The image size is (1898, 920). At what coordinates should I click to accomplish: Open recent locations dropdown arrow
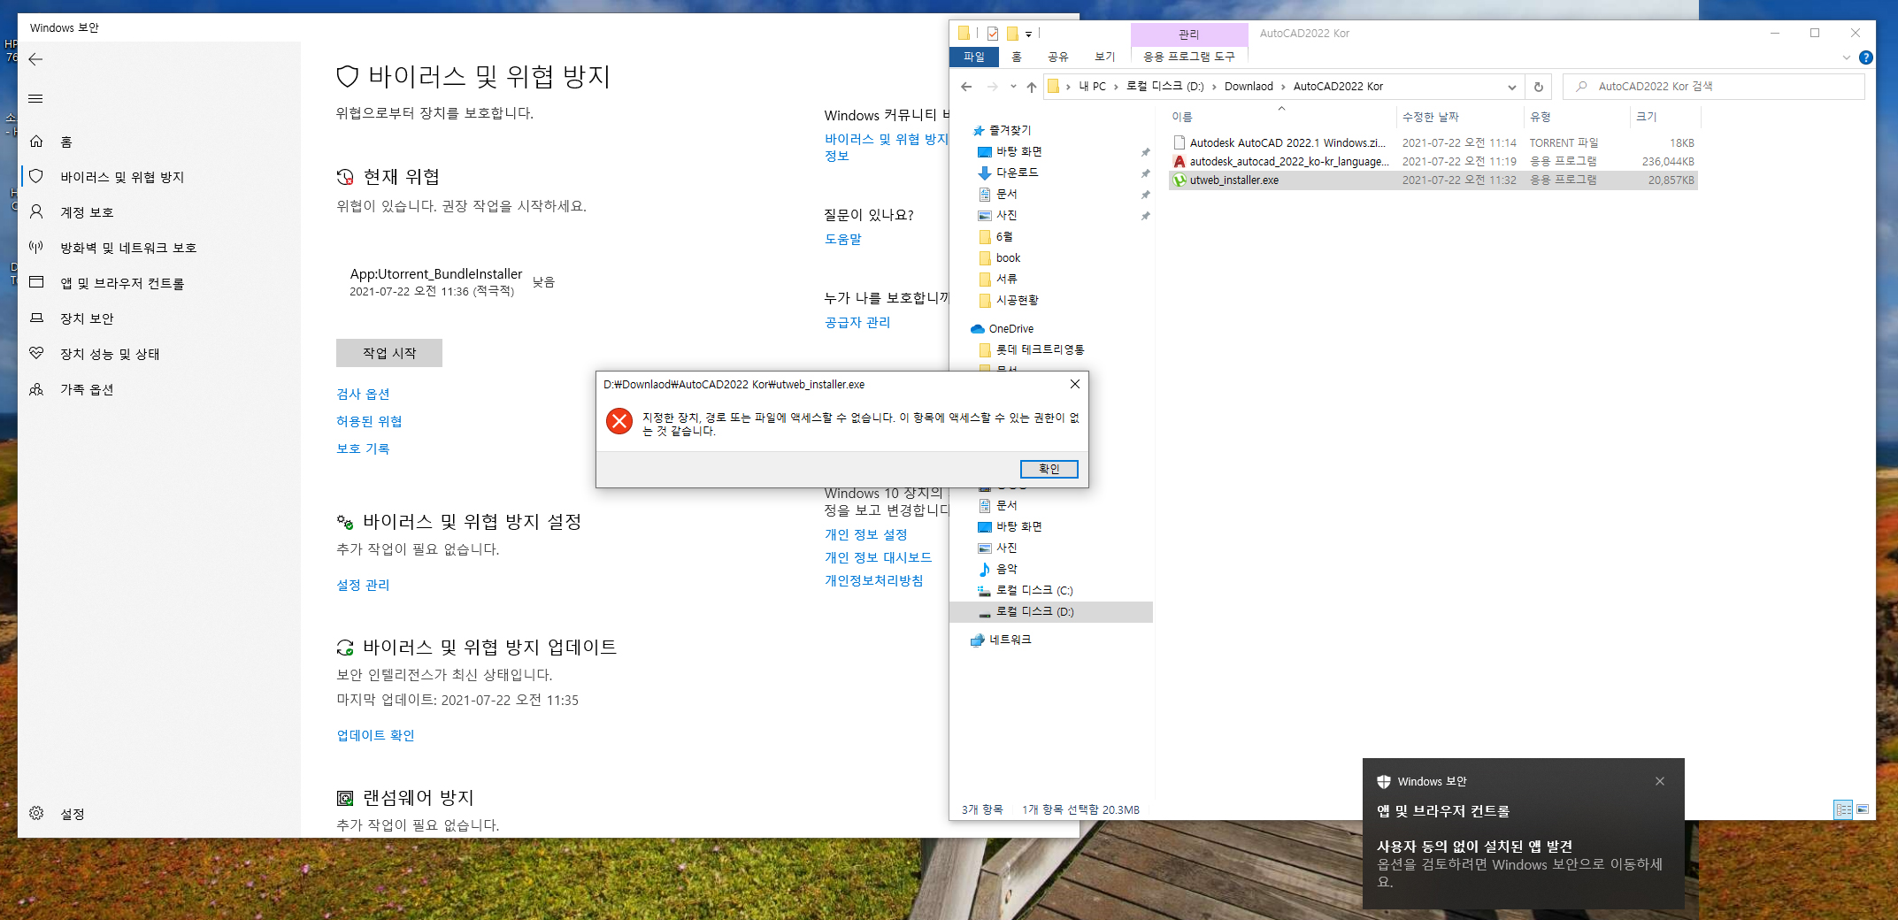click(1013, 87)
